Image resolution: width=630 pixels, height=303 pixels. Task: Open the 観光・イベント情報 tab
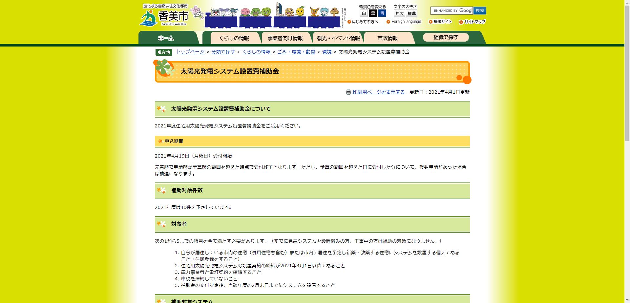pyautogui.click(x=339, y=38)
